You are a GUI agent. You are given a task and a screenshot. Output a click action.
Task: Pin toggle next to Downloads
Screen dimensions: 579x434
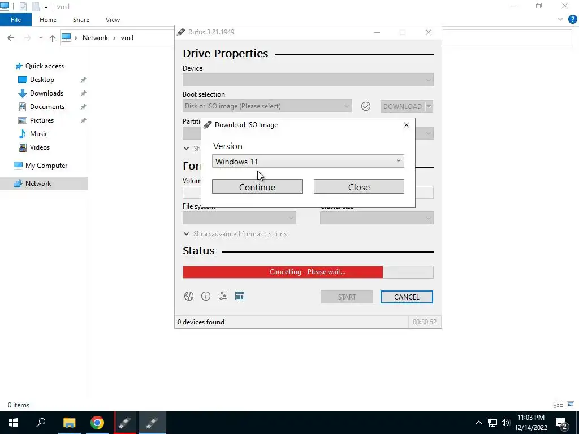pos(84,93)
